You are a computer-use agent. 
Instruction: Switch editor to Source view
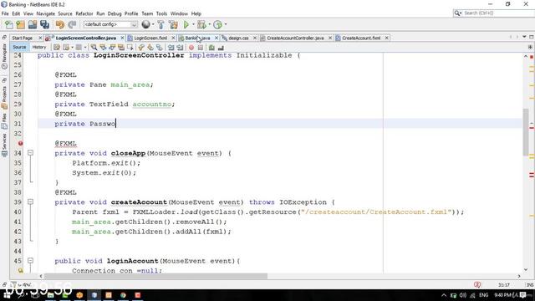19,47
